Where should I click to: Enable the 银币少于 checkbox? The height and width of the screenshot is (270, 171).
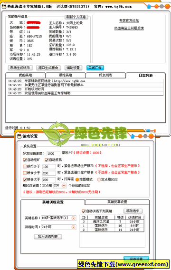coord(25,167)
